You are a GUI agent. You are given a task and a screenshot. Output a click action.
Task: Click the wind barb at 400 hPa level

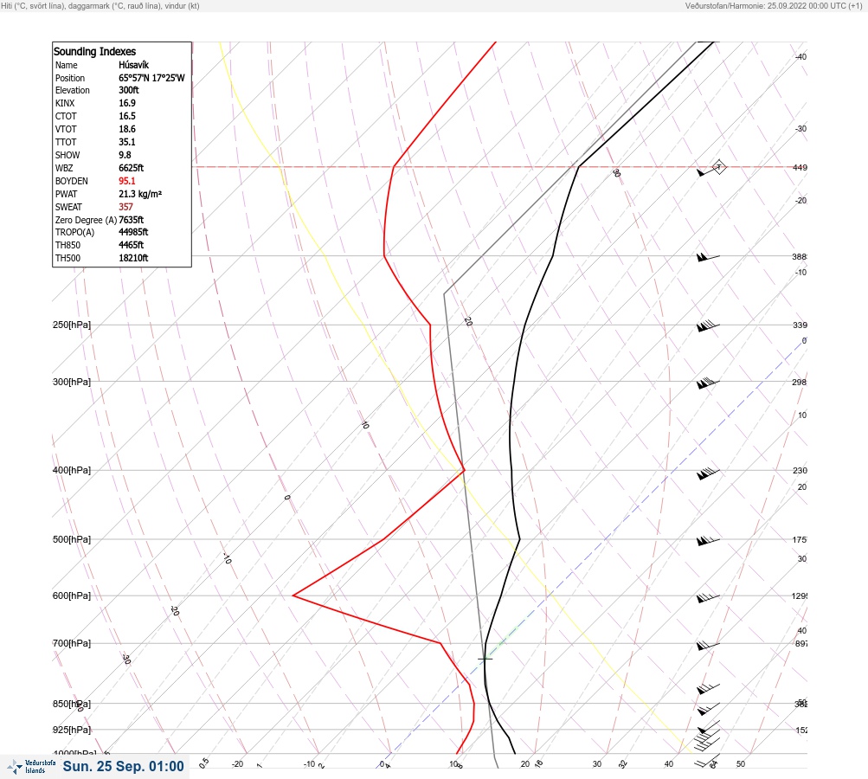click(x=708, y=473)
